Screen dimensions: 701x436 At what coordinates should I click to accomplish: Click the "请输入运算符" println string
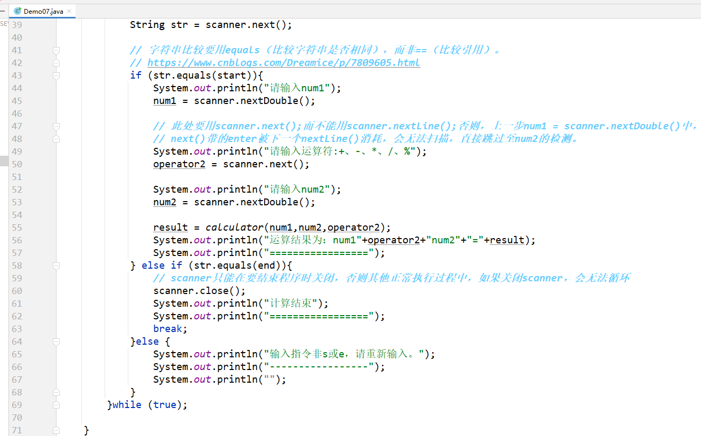coord(341,151)
